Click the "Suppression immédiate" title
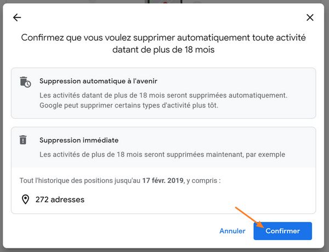Screen dimensions: 329x252 [79, 140]
